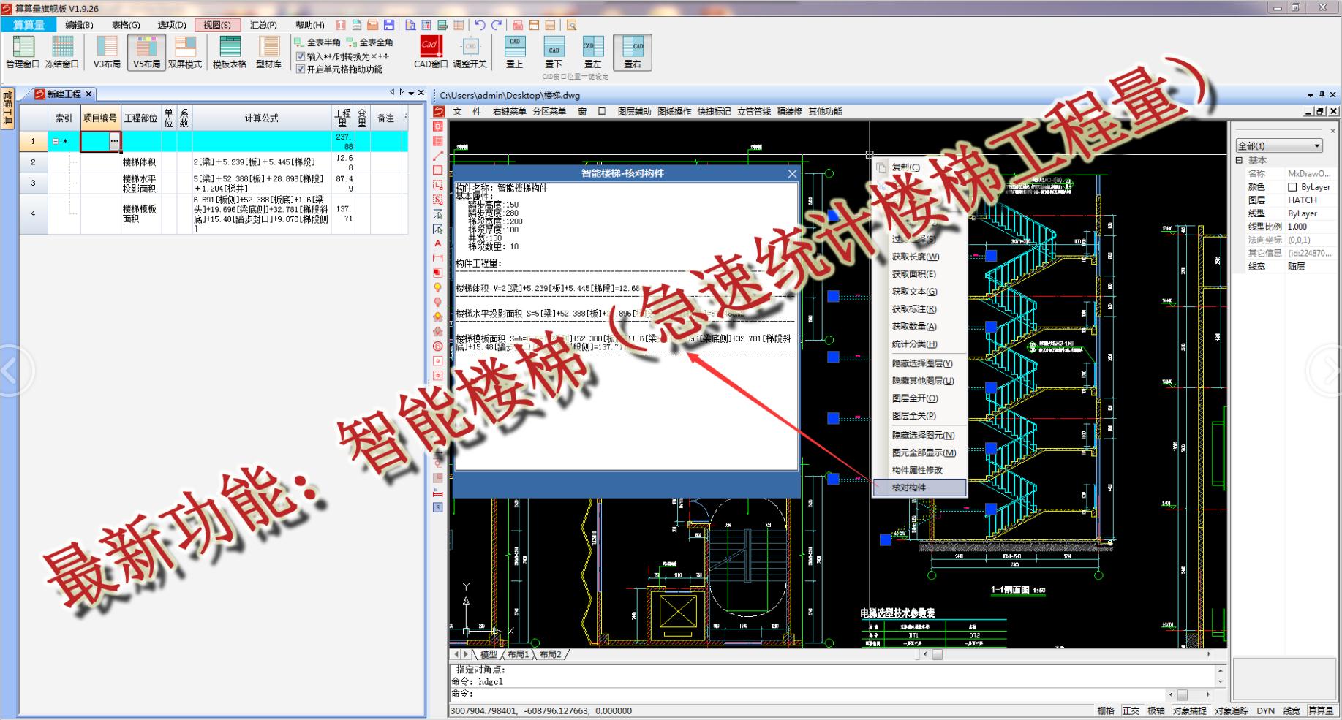Click the red S logo in CAD menu bar

[439, 111]
